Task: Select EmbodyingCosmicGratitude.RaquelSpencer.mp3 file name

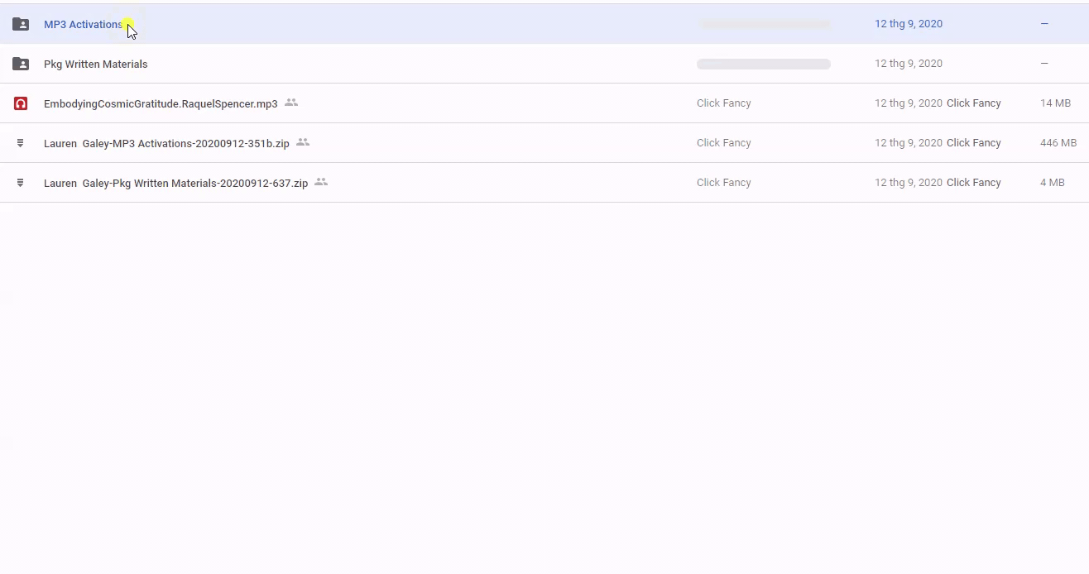Action: click(x=161, y=103)
